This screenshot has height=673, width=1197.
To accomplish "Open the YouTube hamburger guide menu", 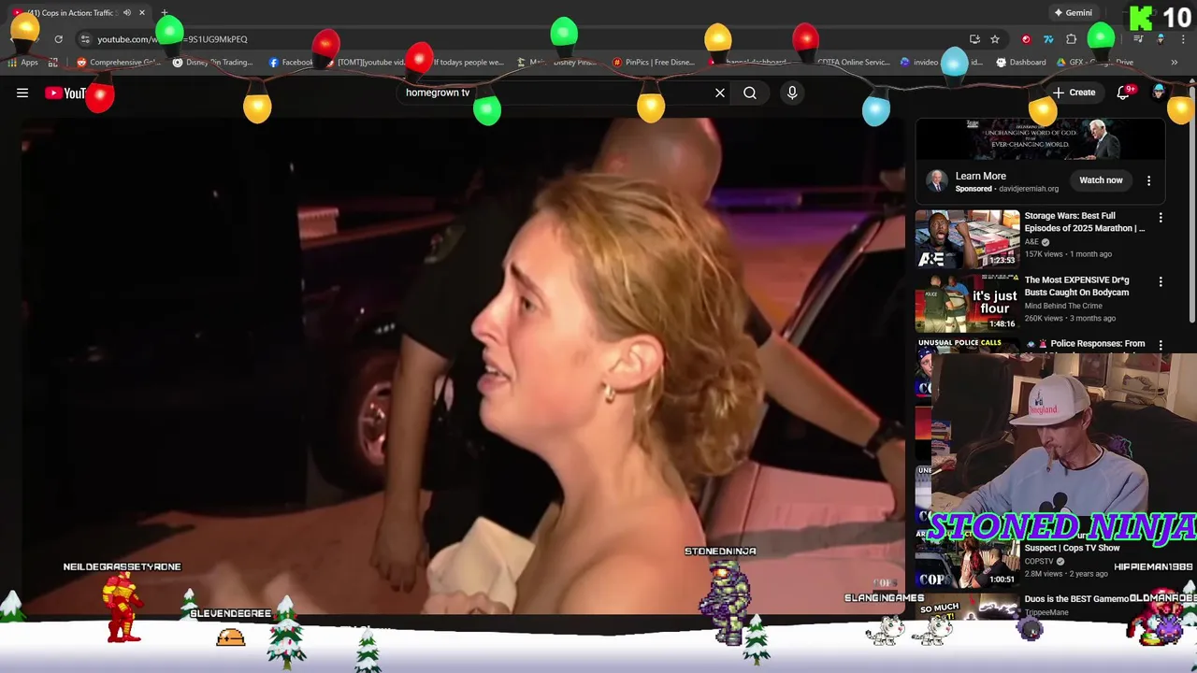I will [22, 93].
